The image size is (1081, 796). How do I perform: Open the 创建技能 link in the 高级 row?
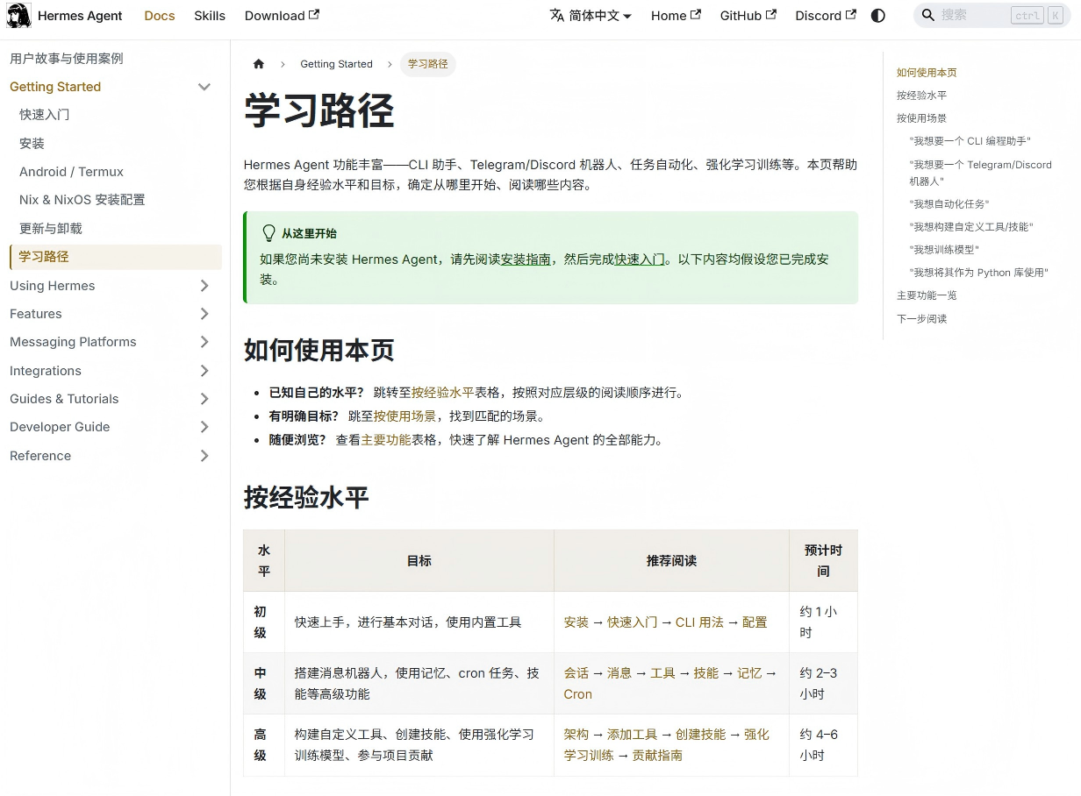click(x=701, y=735)
